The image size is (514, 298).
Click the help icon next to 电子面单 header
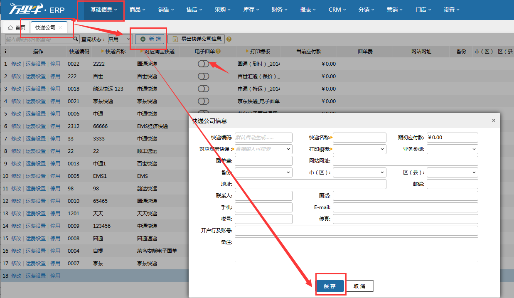218,52
